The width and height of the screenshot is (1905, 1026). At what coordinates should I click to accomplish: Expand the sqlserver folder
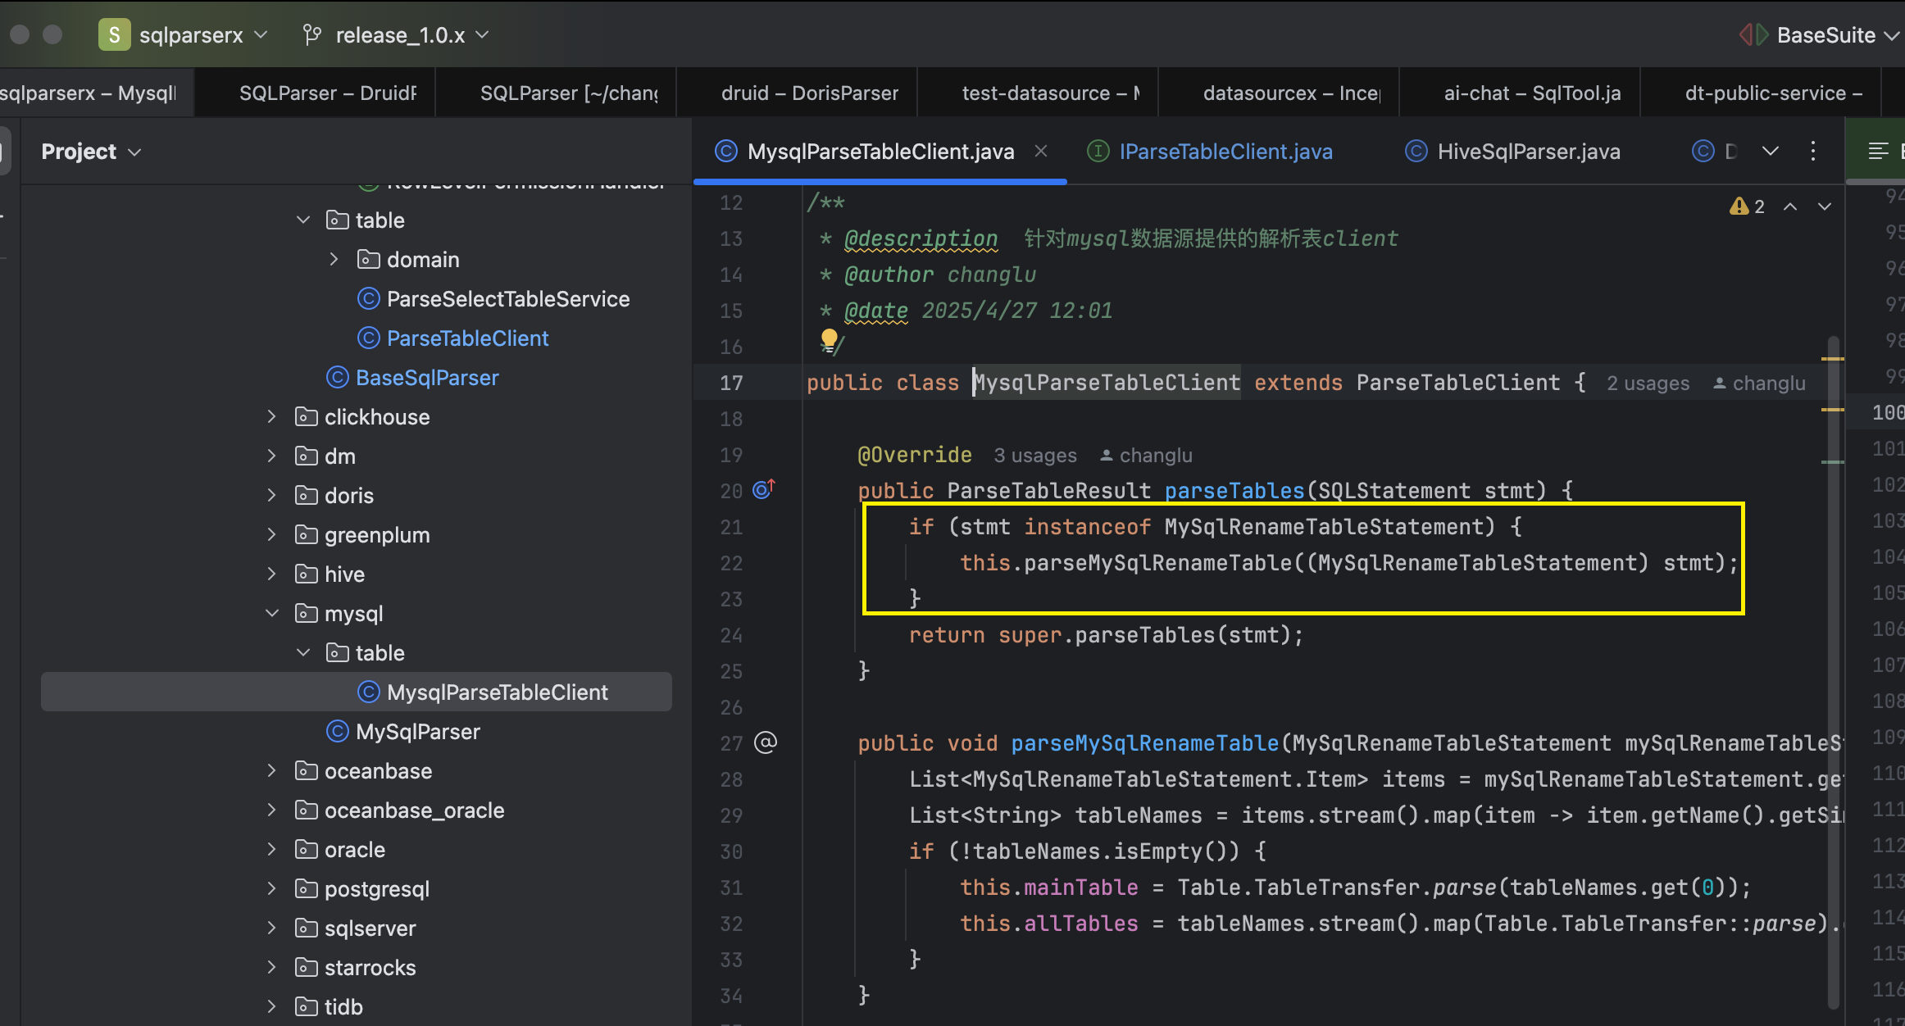(x=271, y=928)
